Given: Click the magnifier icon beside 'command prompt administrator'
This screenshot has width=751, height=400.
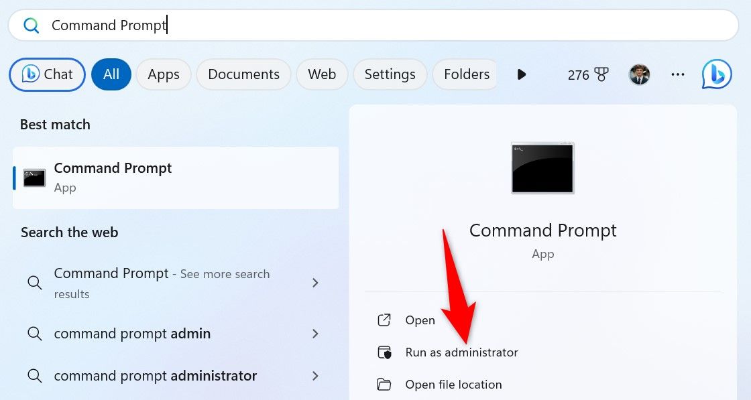Looking at the screenshot, I should [34, 376].
